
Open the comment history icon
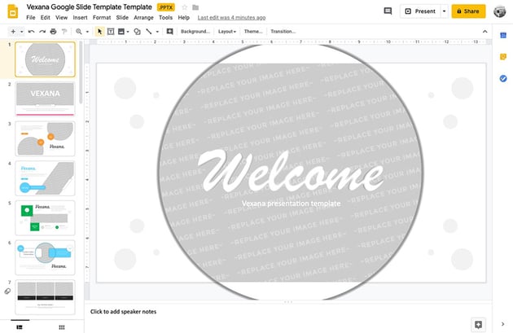(388, 11)
